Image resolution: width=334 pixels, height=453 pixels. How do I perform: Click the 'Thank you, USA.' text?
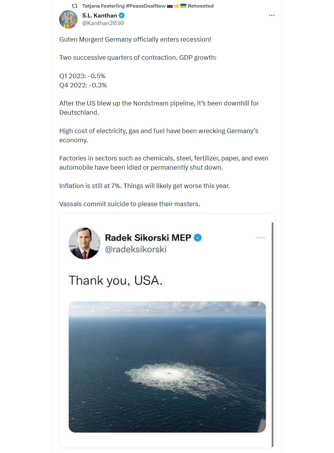tap(115, 281)
